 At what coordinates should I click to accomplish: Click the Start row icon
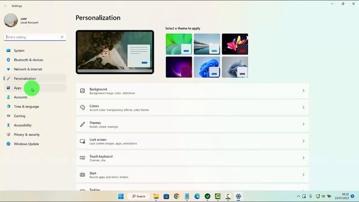[x=82, y=175]
